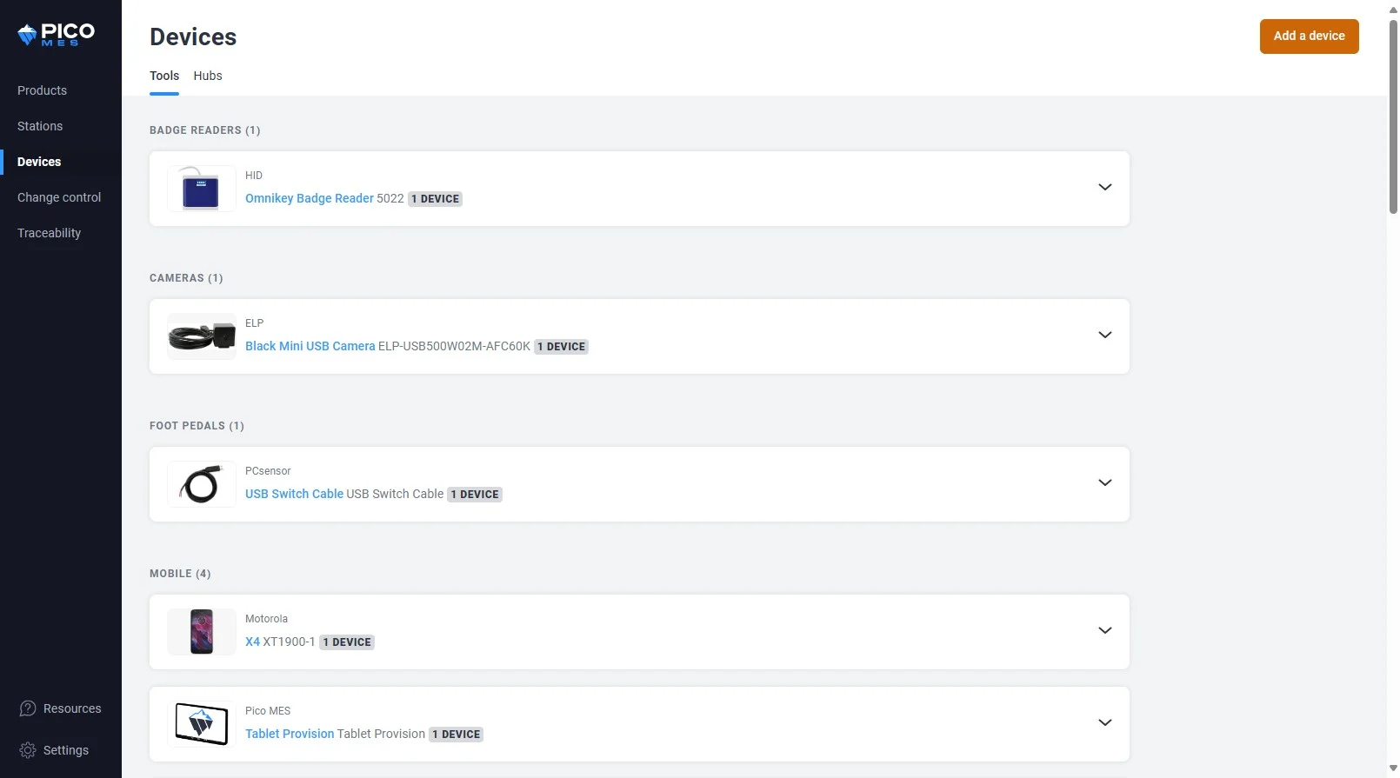Expand the Motorola X4 row
1400x778 pixels.
coord(1104,630)
